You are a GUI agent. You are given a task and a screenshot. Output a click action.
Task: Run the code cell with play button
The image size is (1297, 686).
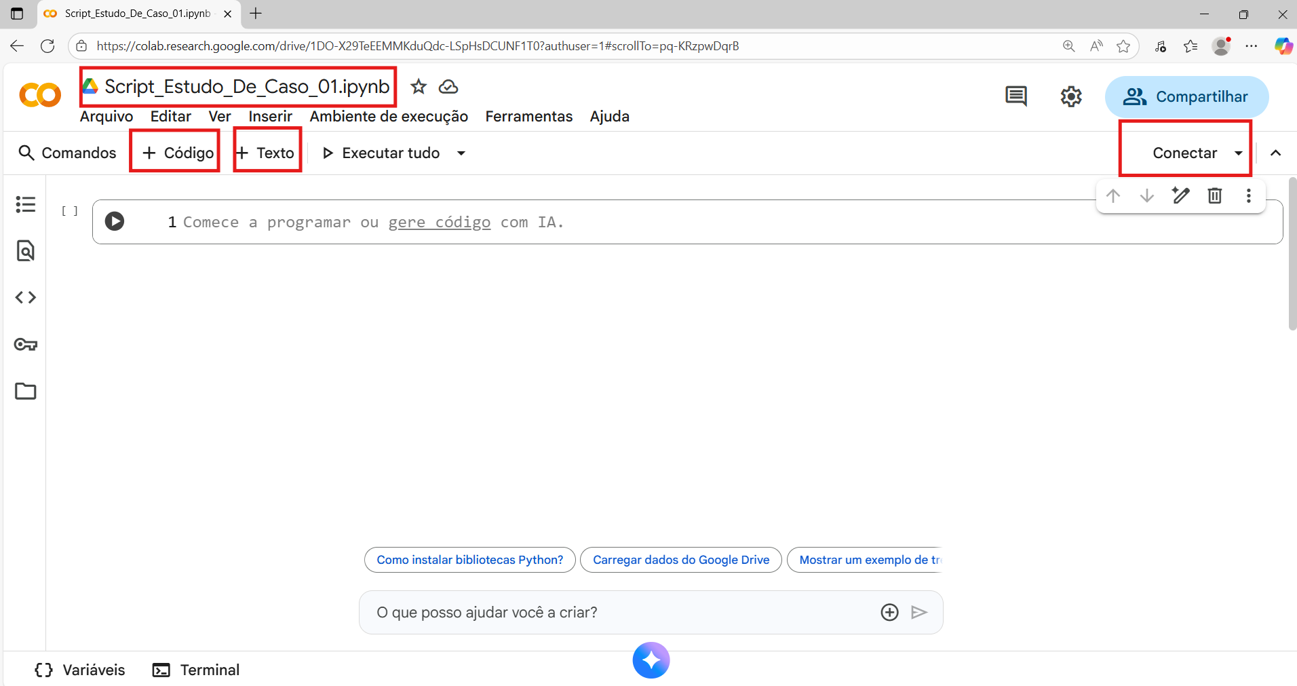coord(115,221)
